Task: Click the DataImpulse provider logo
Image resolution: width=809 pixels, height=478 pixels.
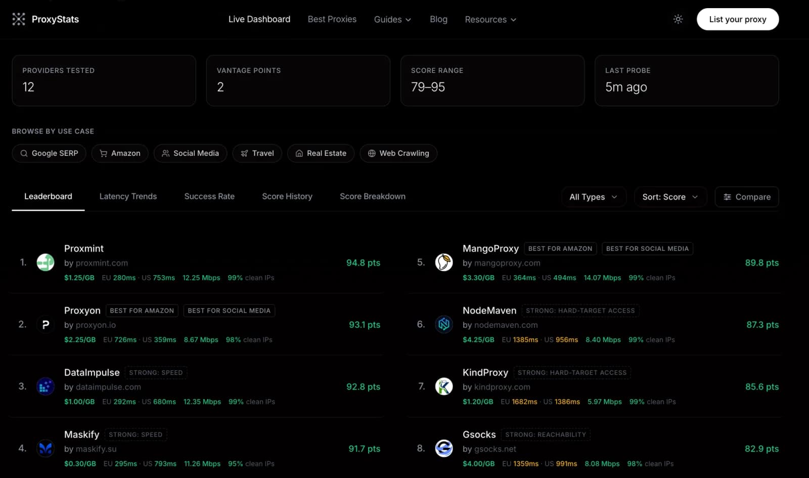Action: (46, 386)
